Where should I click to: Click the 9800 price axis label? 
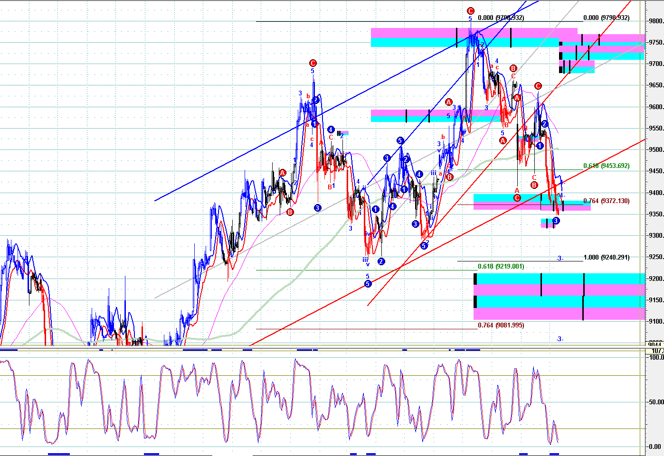[x=656, y=21]
